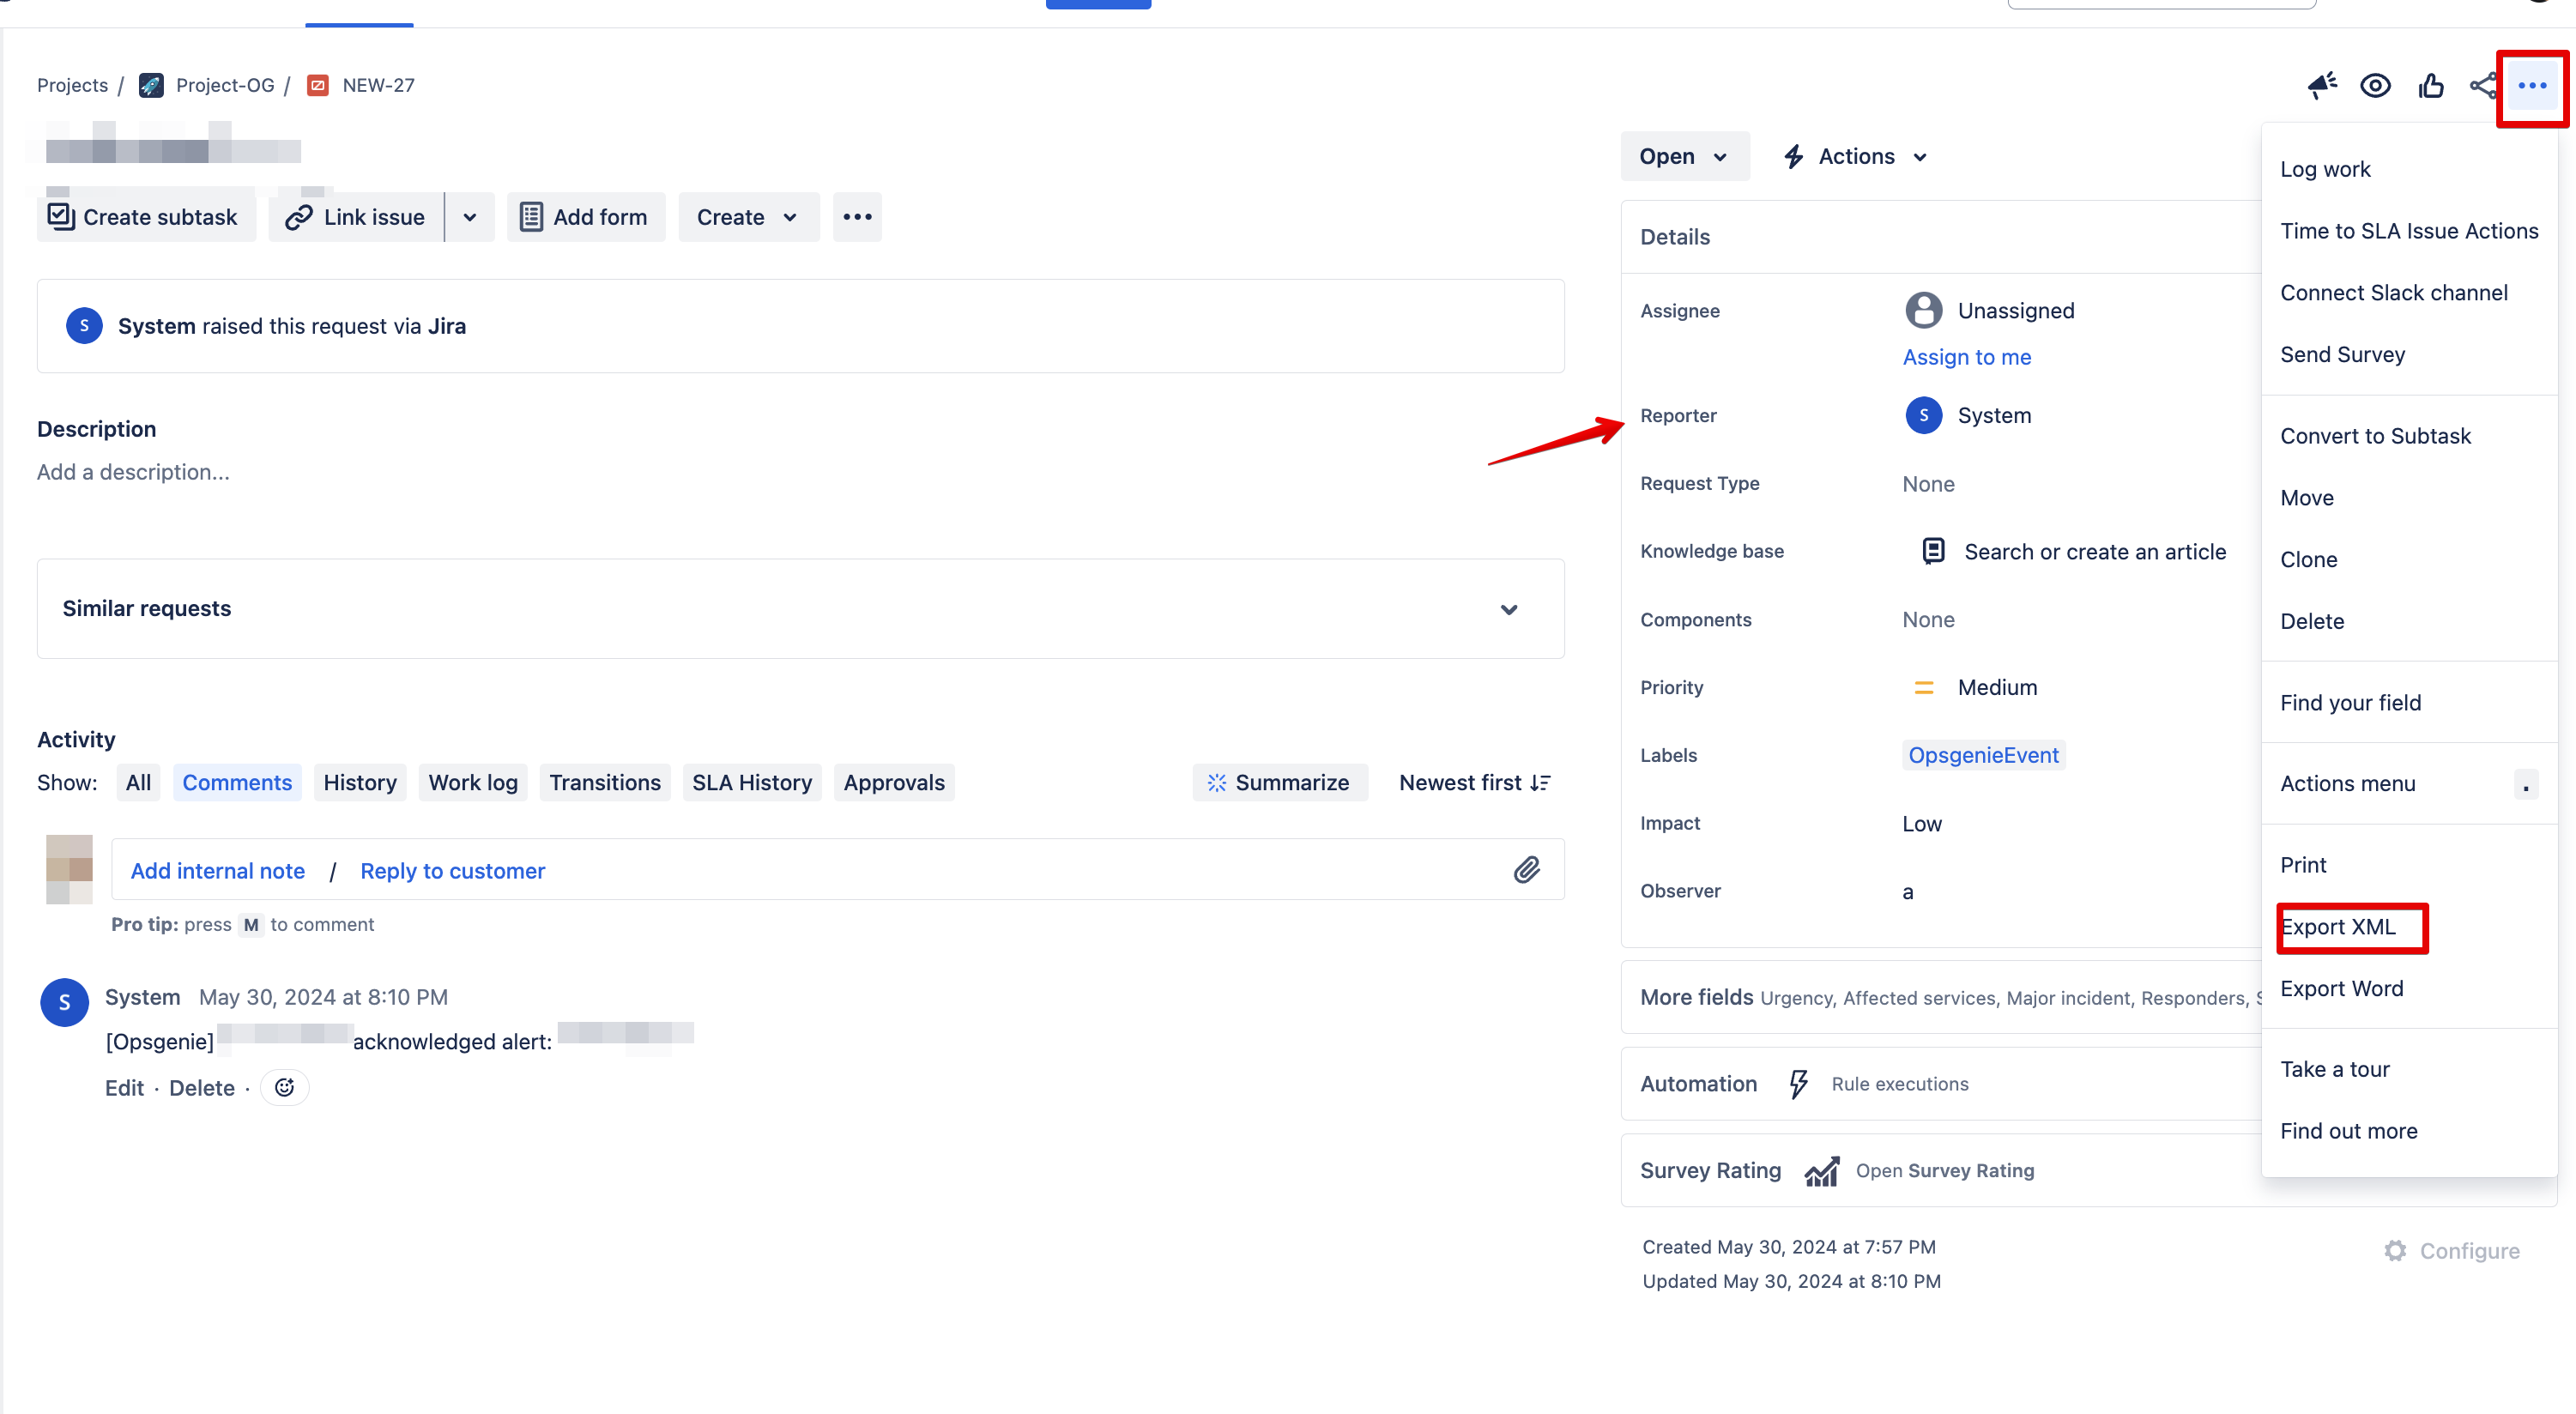This screenshot has height=1414, width=2576.
Task: Click the feedback megaphone icon
Action: click(2321, 85)
